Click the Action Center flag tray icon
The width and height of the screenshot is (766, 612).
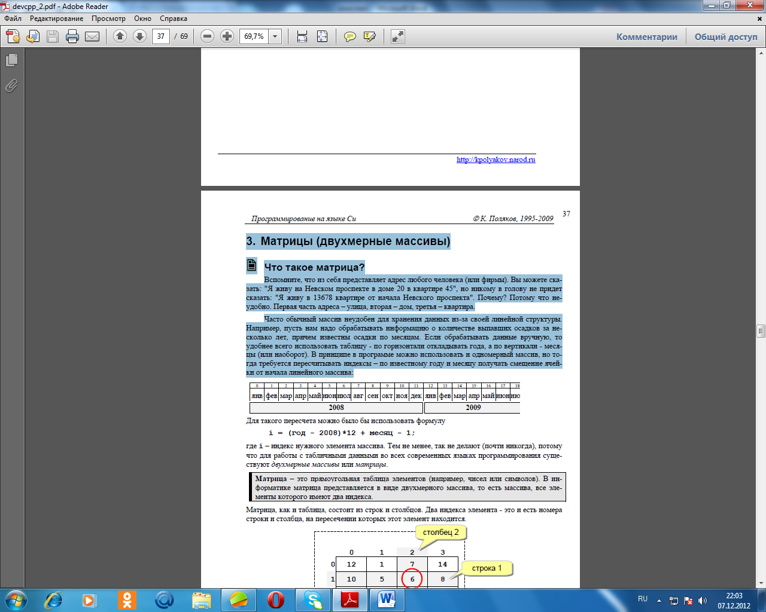coord(688,600)
